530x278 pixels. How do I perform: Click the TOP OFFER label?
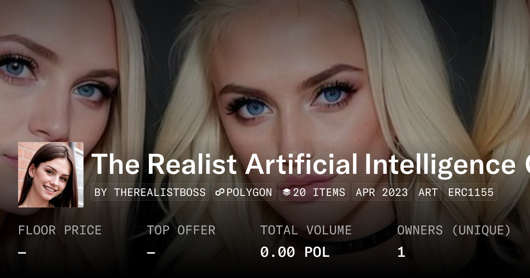(x=181, y=230)
